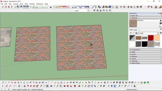This screenshot has height=91, width=162.
Task: Pick the black material swatch
Action: 145,44
